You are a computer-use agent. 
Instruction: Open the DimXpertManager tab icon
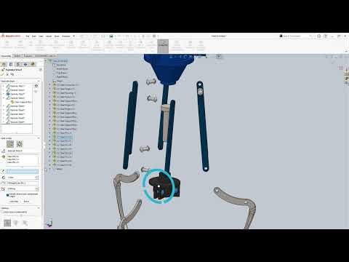25,64
